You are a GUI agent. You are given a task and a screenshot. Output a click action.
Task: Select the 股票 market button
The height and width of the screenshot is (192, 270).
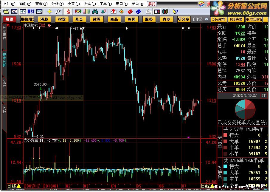[10, 19]
